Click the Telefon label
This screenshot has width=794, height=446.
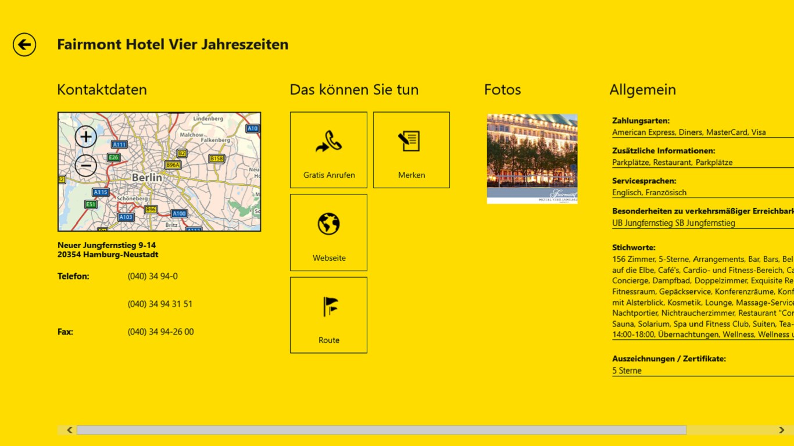click(x=74, y=276)
